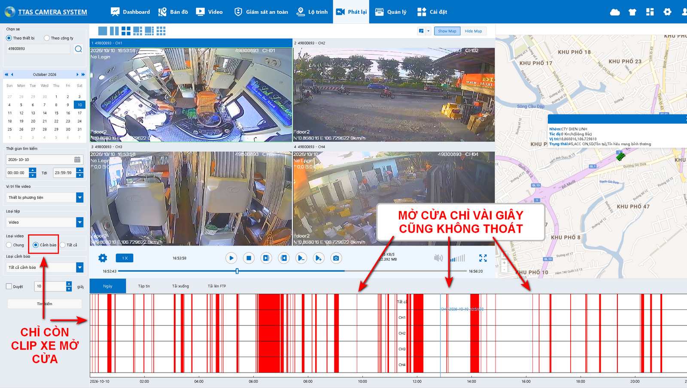
Task: Open the shirt theme icon
Action: point(632,12)
